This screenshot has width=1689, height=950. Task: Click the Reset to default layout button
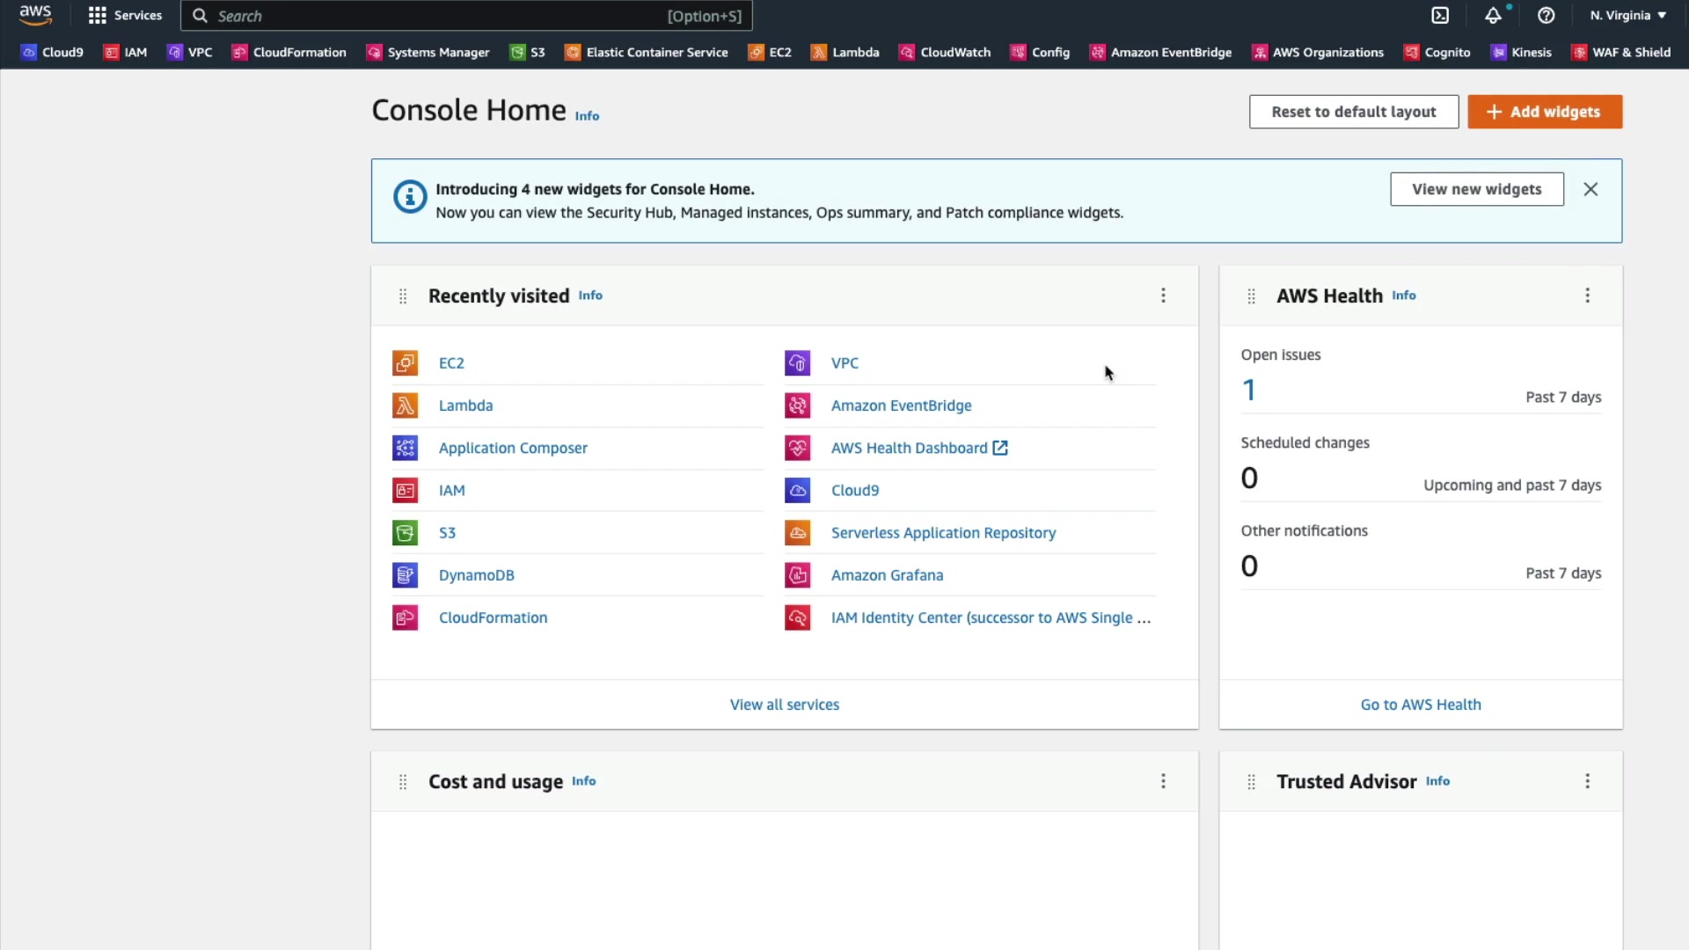coord(1353,112)
